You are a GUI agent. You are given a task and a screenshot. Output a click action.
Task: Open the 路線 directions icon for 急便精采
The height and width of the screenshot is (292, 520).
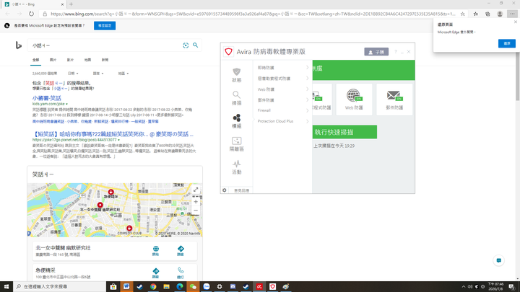155,273
